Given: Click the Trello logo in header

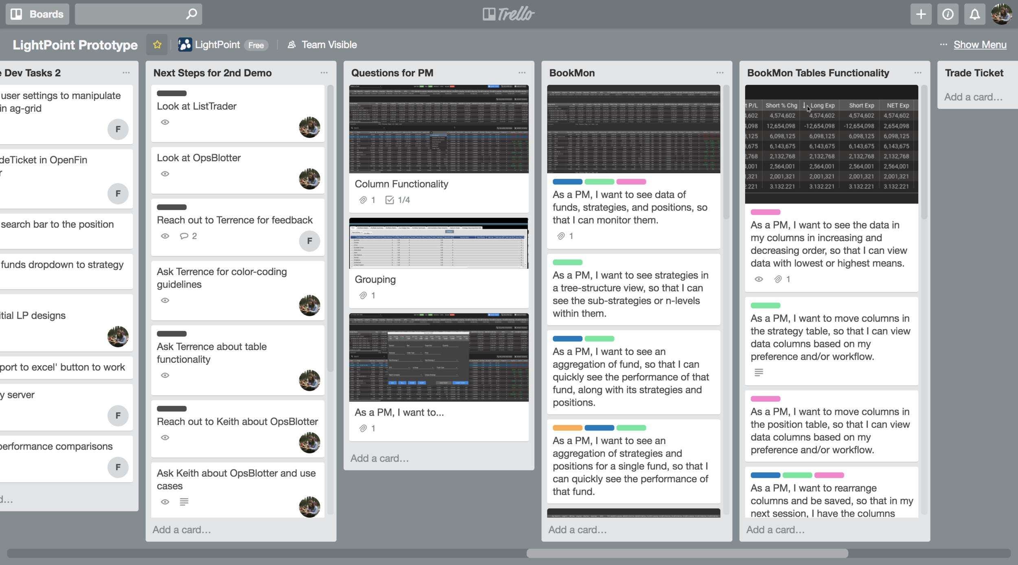Looking at the screenshot, I should pos(509,14).
